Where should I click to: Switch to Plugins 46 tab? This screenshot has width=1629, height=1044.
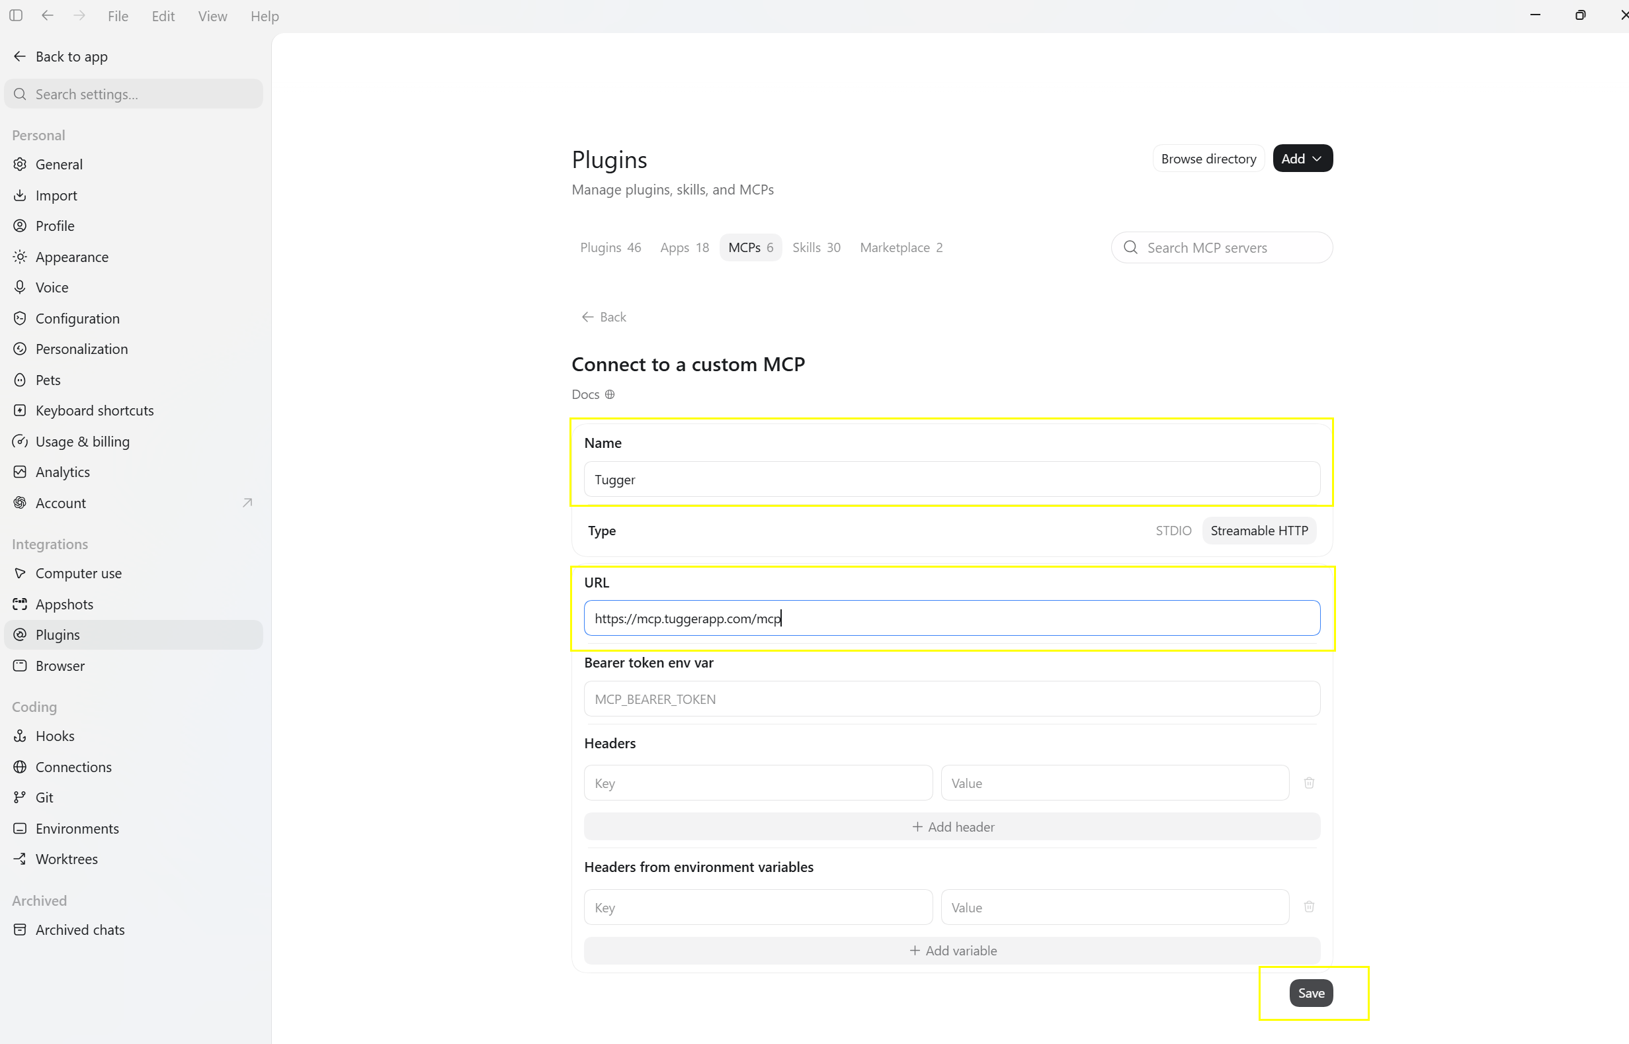(610, 248)
